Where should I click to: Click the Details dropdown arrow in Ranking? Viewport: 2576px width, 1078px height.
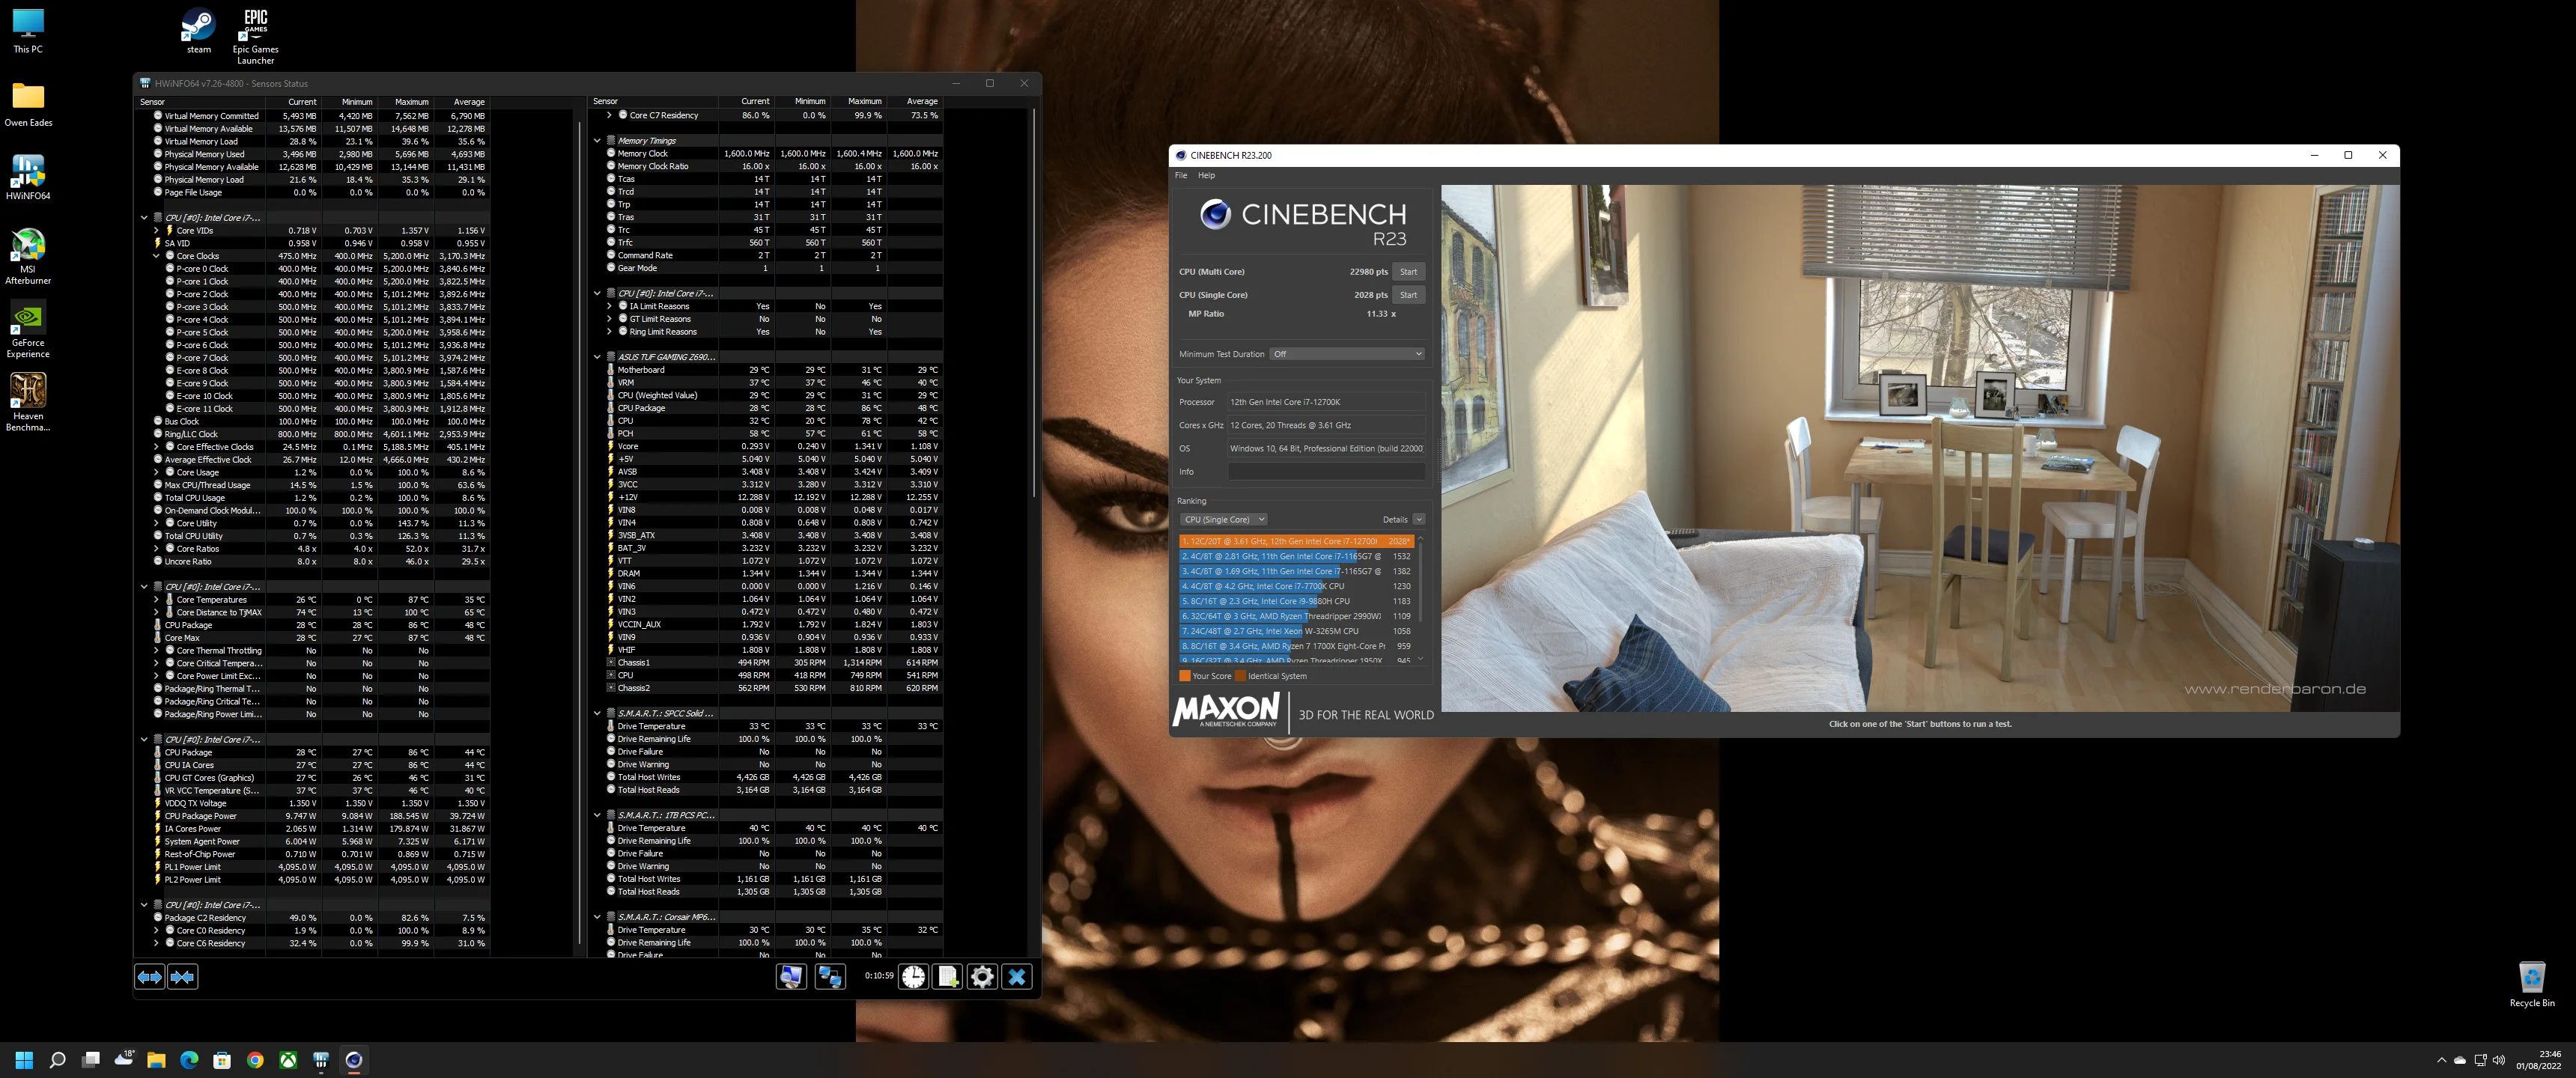click(x=1419, y=520)
